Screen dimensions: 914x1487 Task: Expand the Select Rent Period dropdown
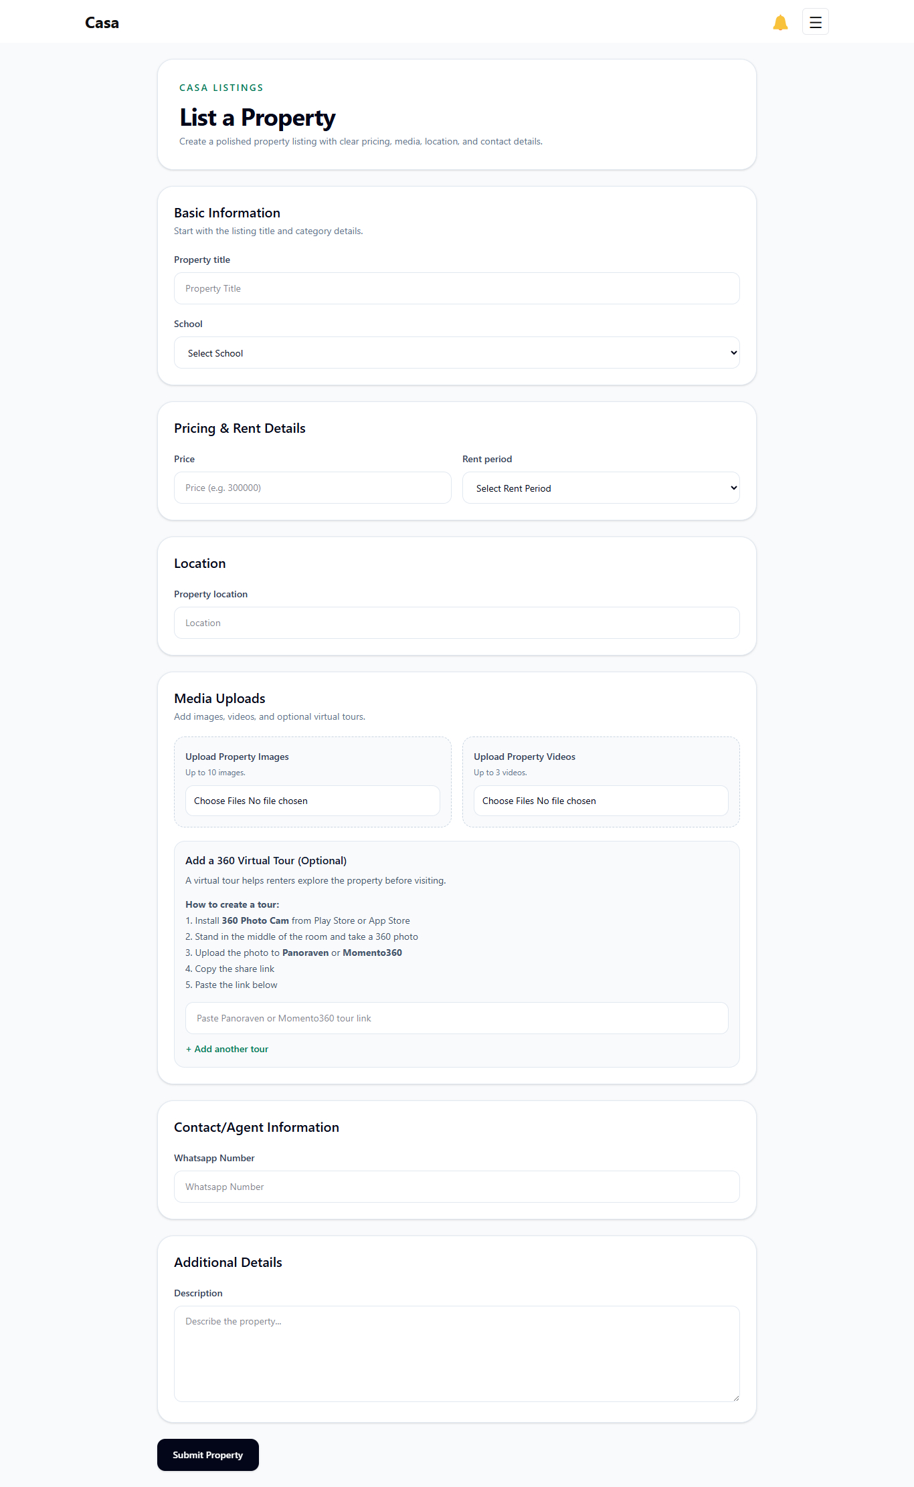click(x=601, y=488)
